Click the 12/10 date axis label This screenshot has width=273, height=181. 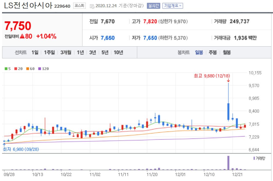tap(209, 175)
